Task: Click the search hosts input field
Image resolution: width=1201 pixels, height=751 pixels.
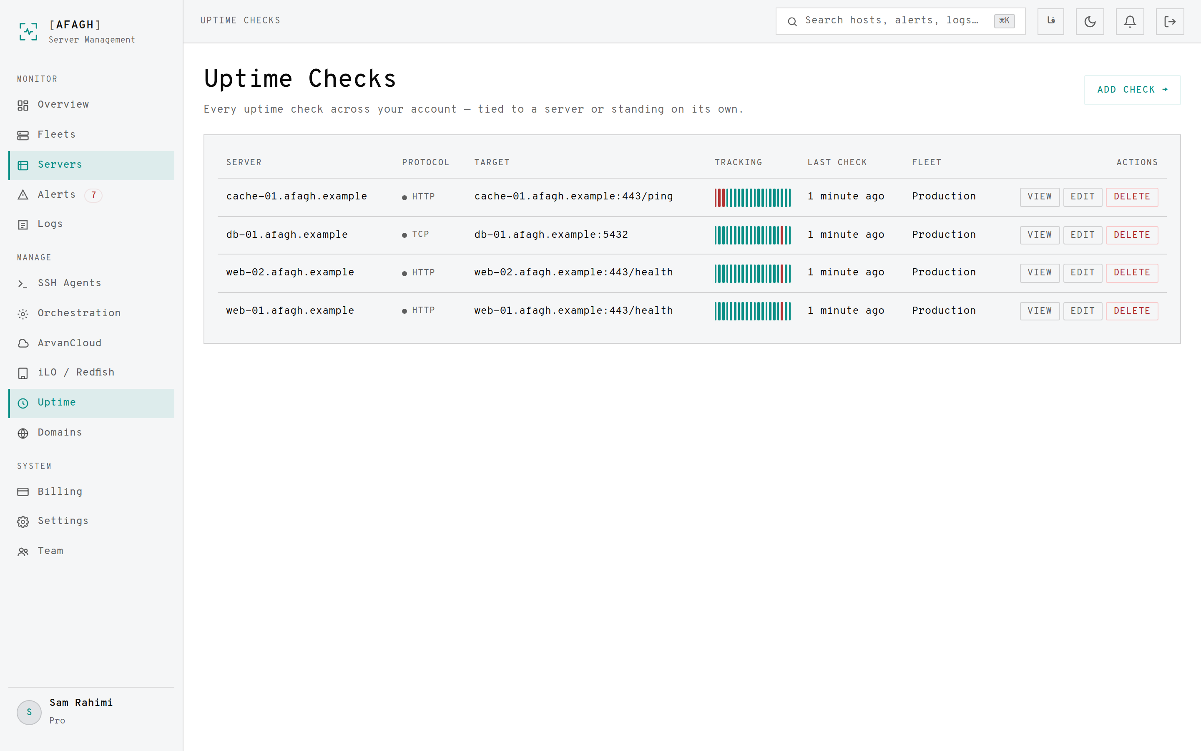Action: [x=900, y=21]
